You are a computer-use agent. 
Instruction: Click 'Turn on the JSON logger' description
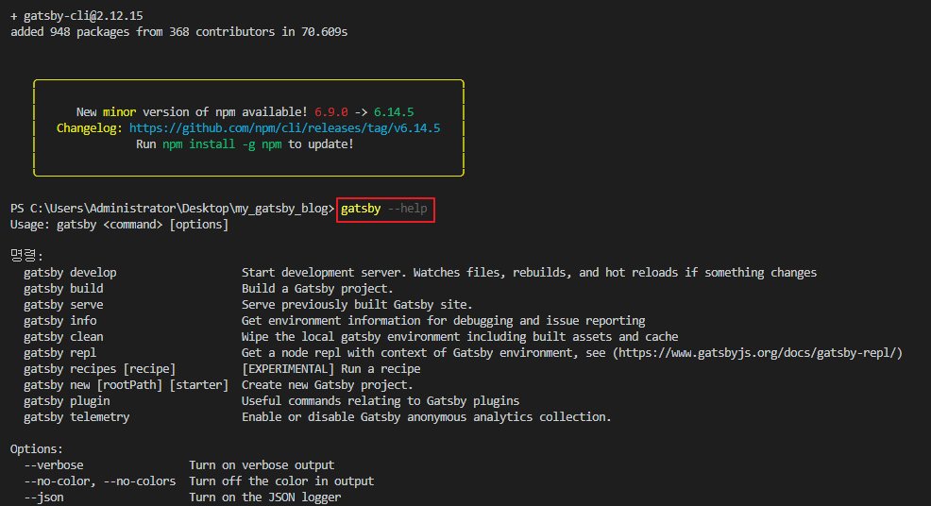(x=264, y=498)
